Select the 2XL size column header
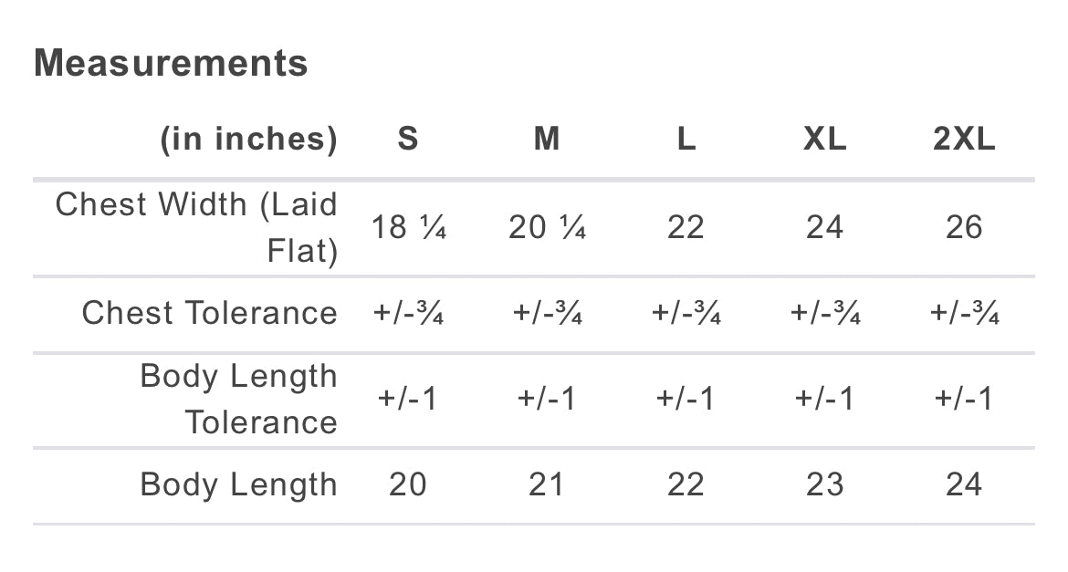This screenshot has height=572, width=1068. [x=964, y=140]
